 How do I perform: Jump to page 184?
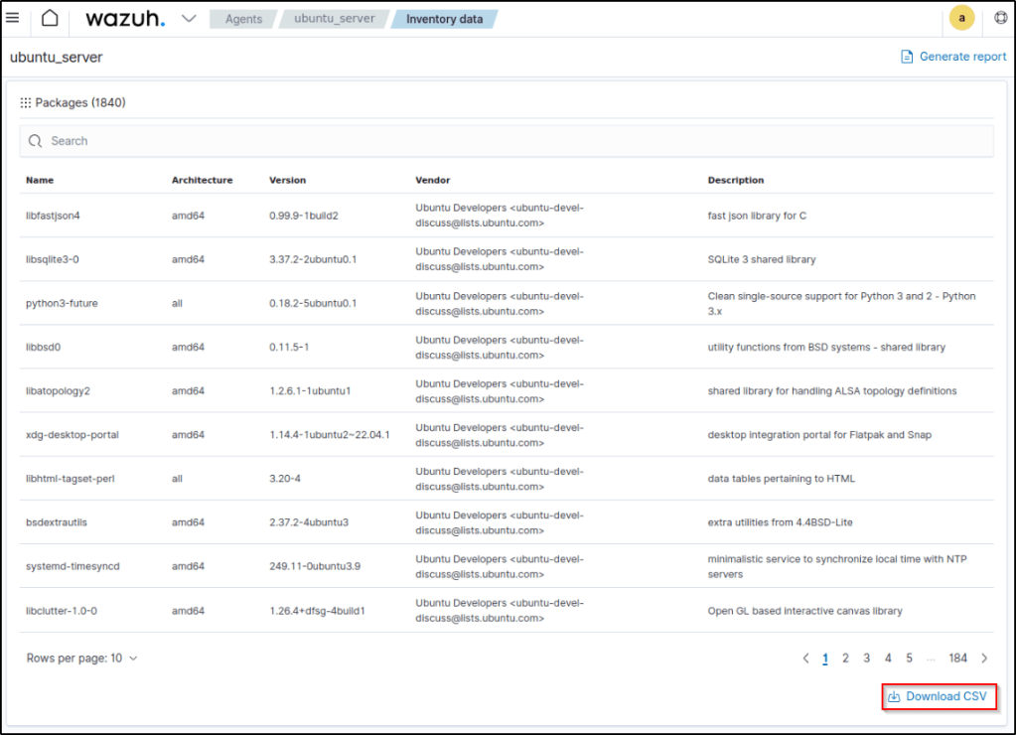pyautogui.click(x=957, y=658)
